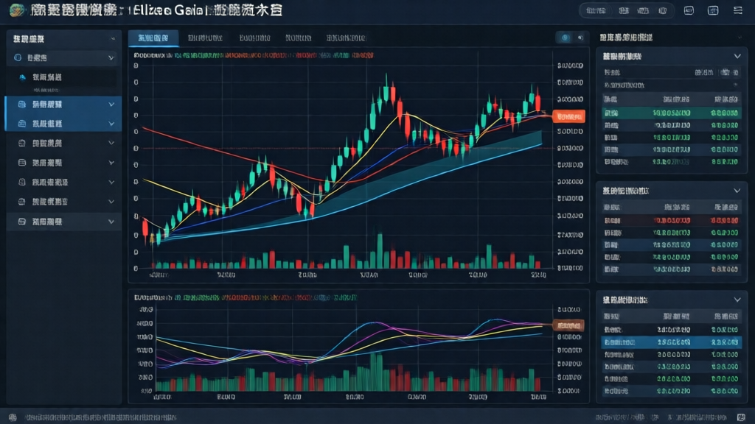Viewport: 755px width, 424px height.
Task: Select the active first tab above the candlestick chart
Action: click(153, 38)
